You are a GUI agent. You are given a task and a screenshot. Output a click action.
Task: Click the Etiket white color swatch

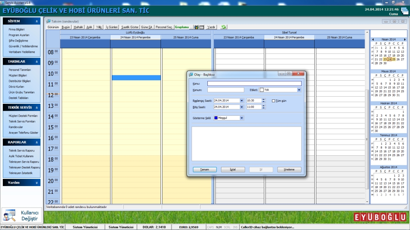click(262, 90)
